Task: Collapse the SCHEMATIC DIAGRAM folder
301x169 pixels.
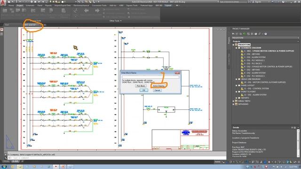Action: [236, 48]
